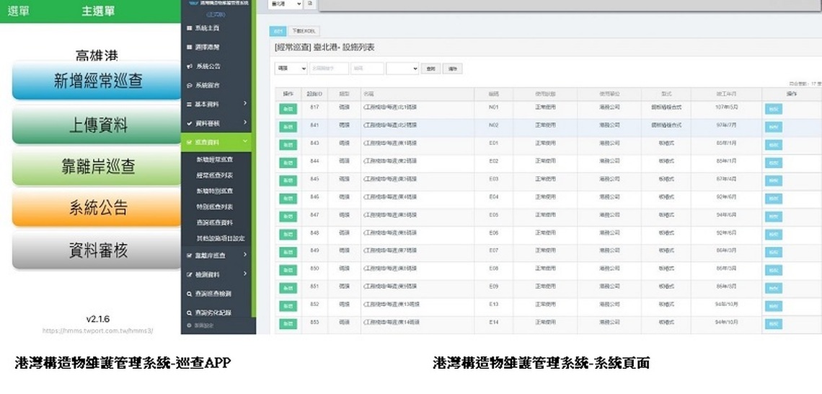Click blue action button in the E09 row

774,288
